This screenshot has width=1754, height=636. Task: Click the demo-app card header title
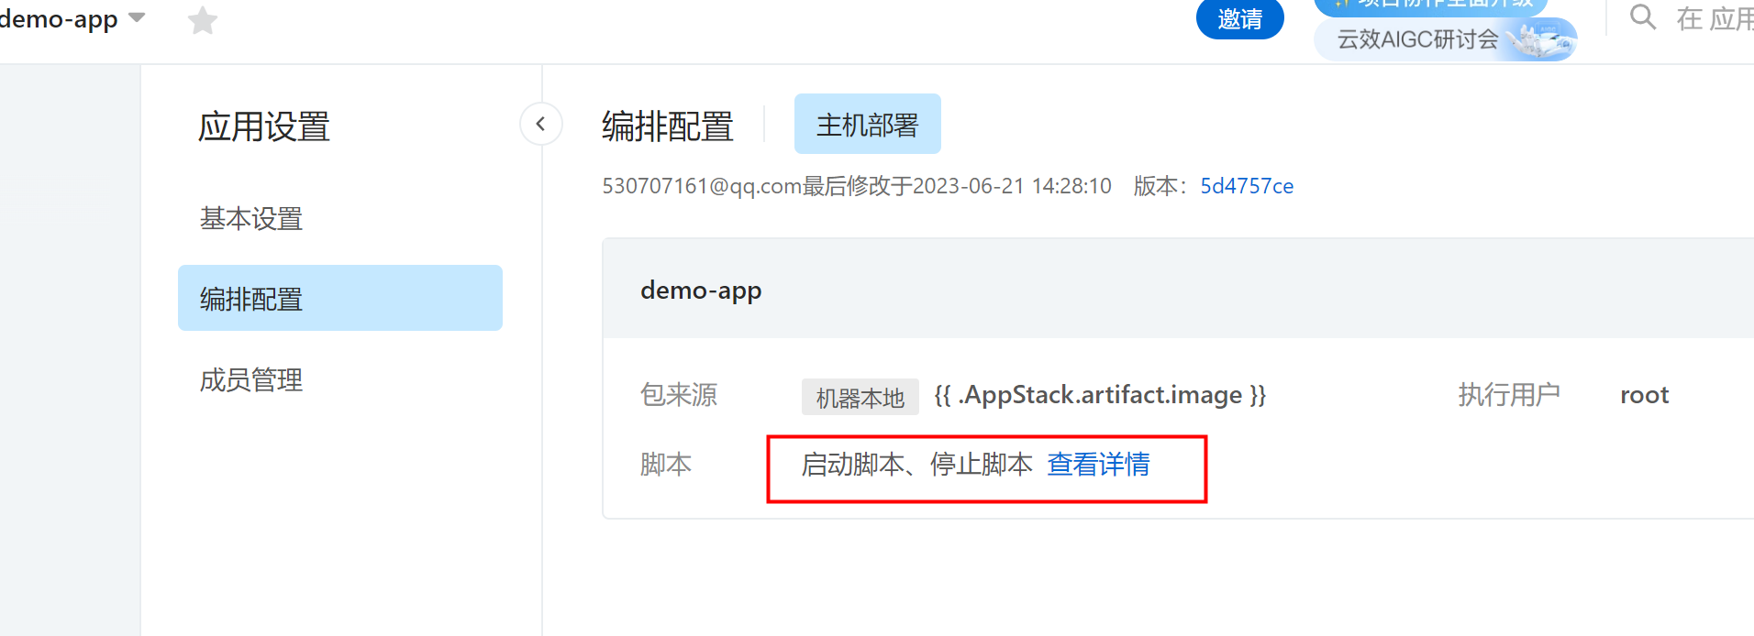[701, 291]
